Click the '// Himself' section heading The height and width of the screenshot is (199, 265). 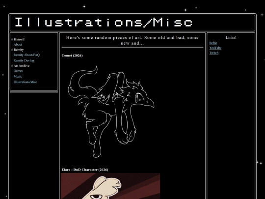pos(18,39)
